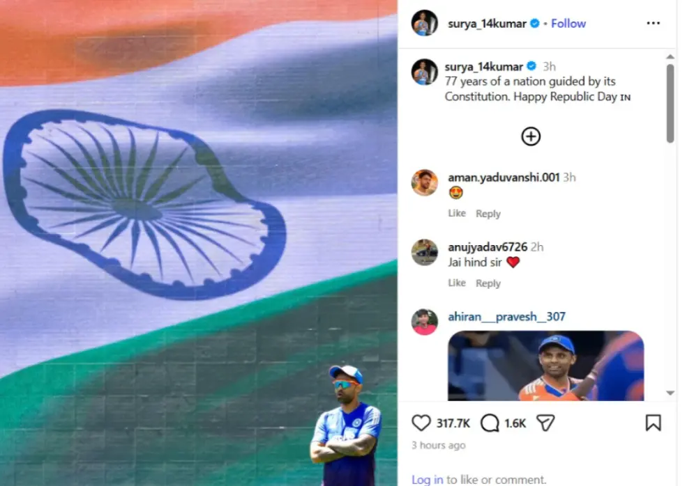Open the aman.yaduvanshi.001 avatar
The width and height of the screenshot is (694, 486).
[x=425, y=182]
